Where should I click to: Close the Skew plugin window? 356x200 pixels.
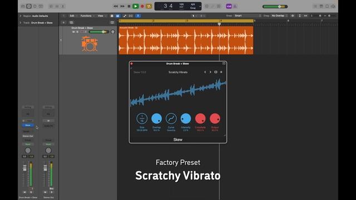tap(131, 64)
